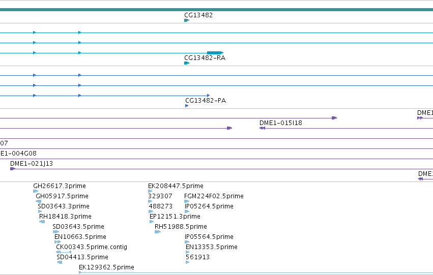This screenshot has width=433, height=275.
Task: Select the EP12151.3prime arrow glyph
Action: [x=152, y=222]
